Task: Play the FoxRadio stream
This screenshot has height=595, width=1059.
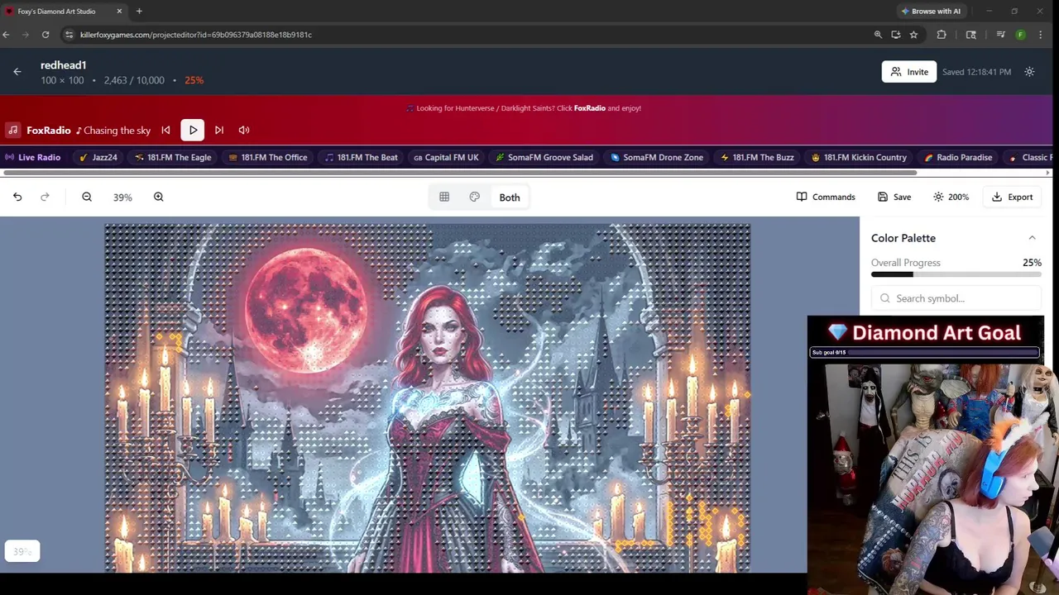Action: pos(193,130)
